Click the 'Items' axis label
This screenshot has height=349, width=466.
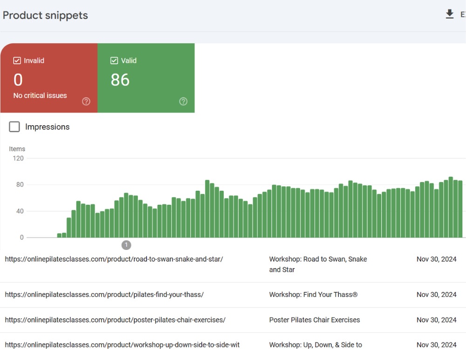point(17,149)
